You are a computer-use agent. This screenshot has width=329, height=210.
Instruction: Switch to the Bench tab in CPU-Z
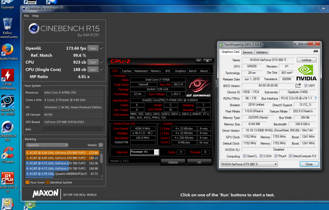(x=193, y=71)
